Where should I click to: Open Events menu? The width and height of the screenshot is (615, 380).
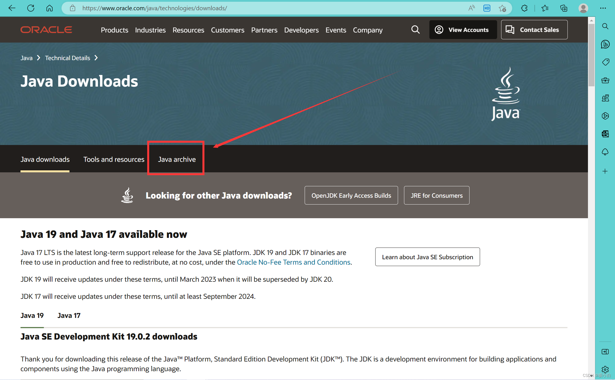pyautogui.click(x=336, y=30)
